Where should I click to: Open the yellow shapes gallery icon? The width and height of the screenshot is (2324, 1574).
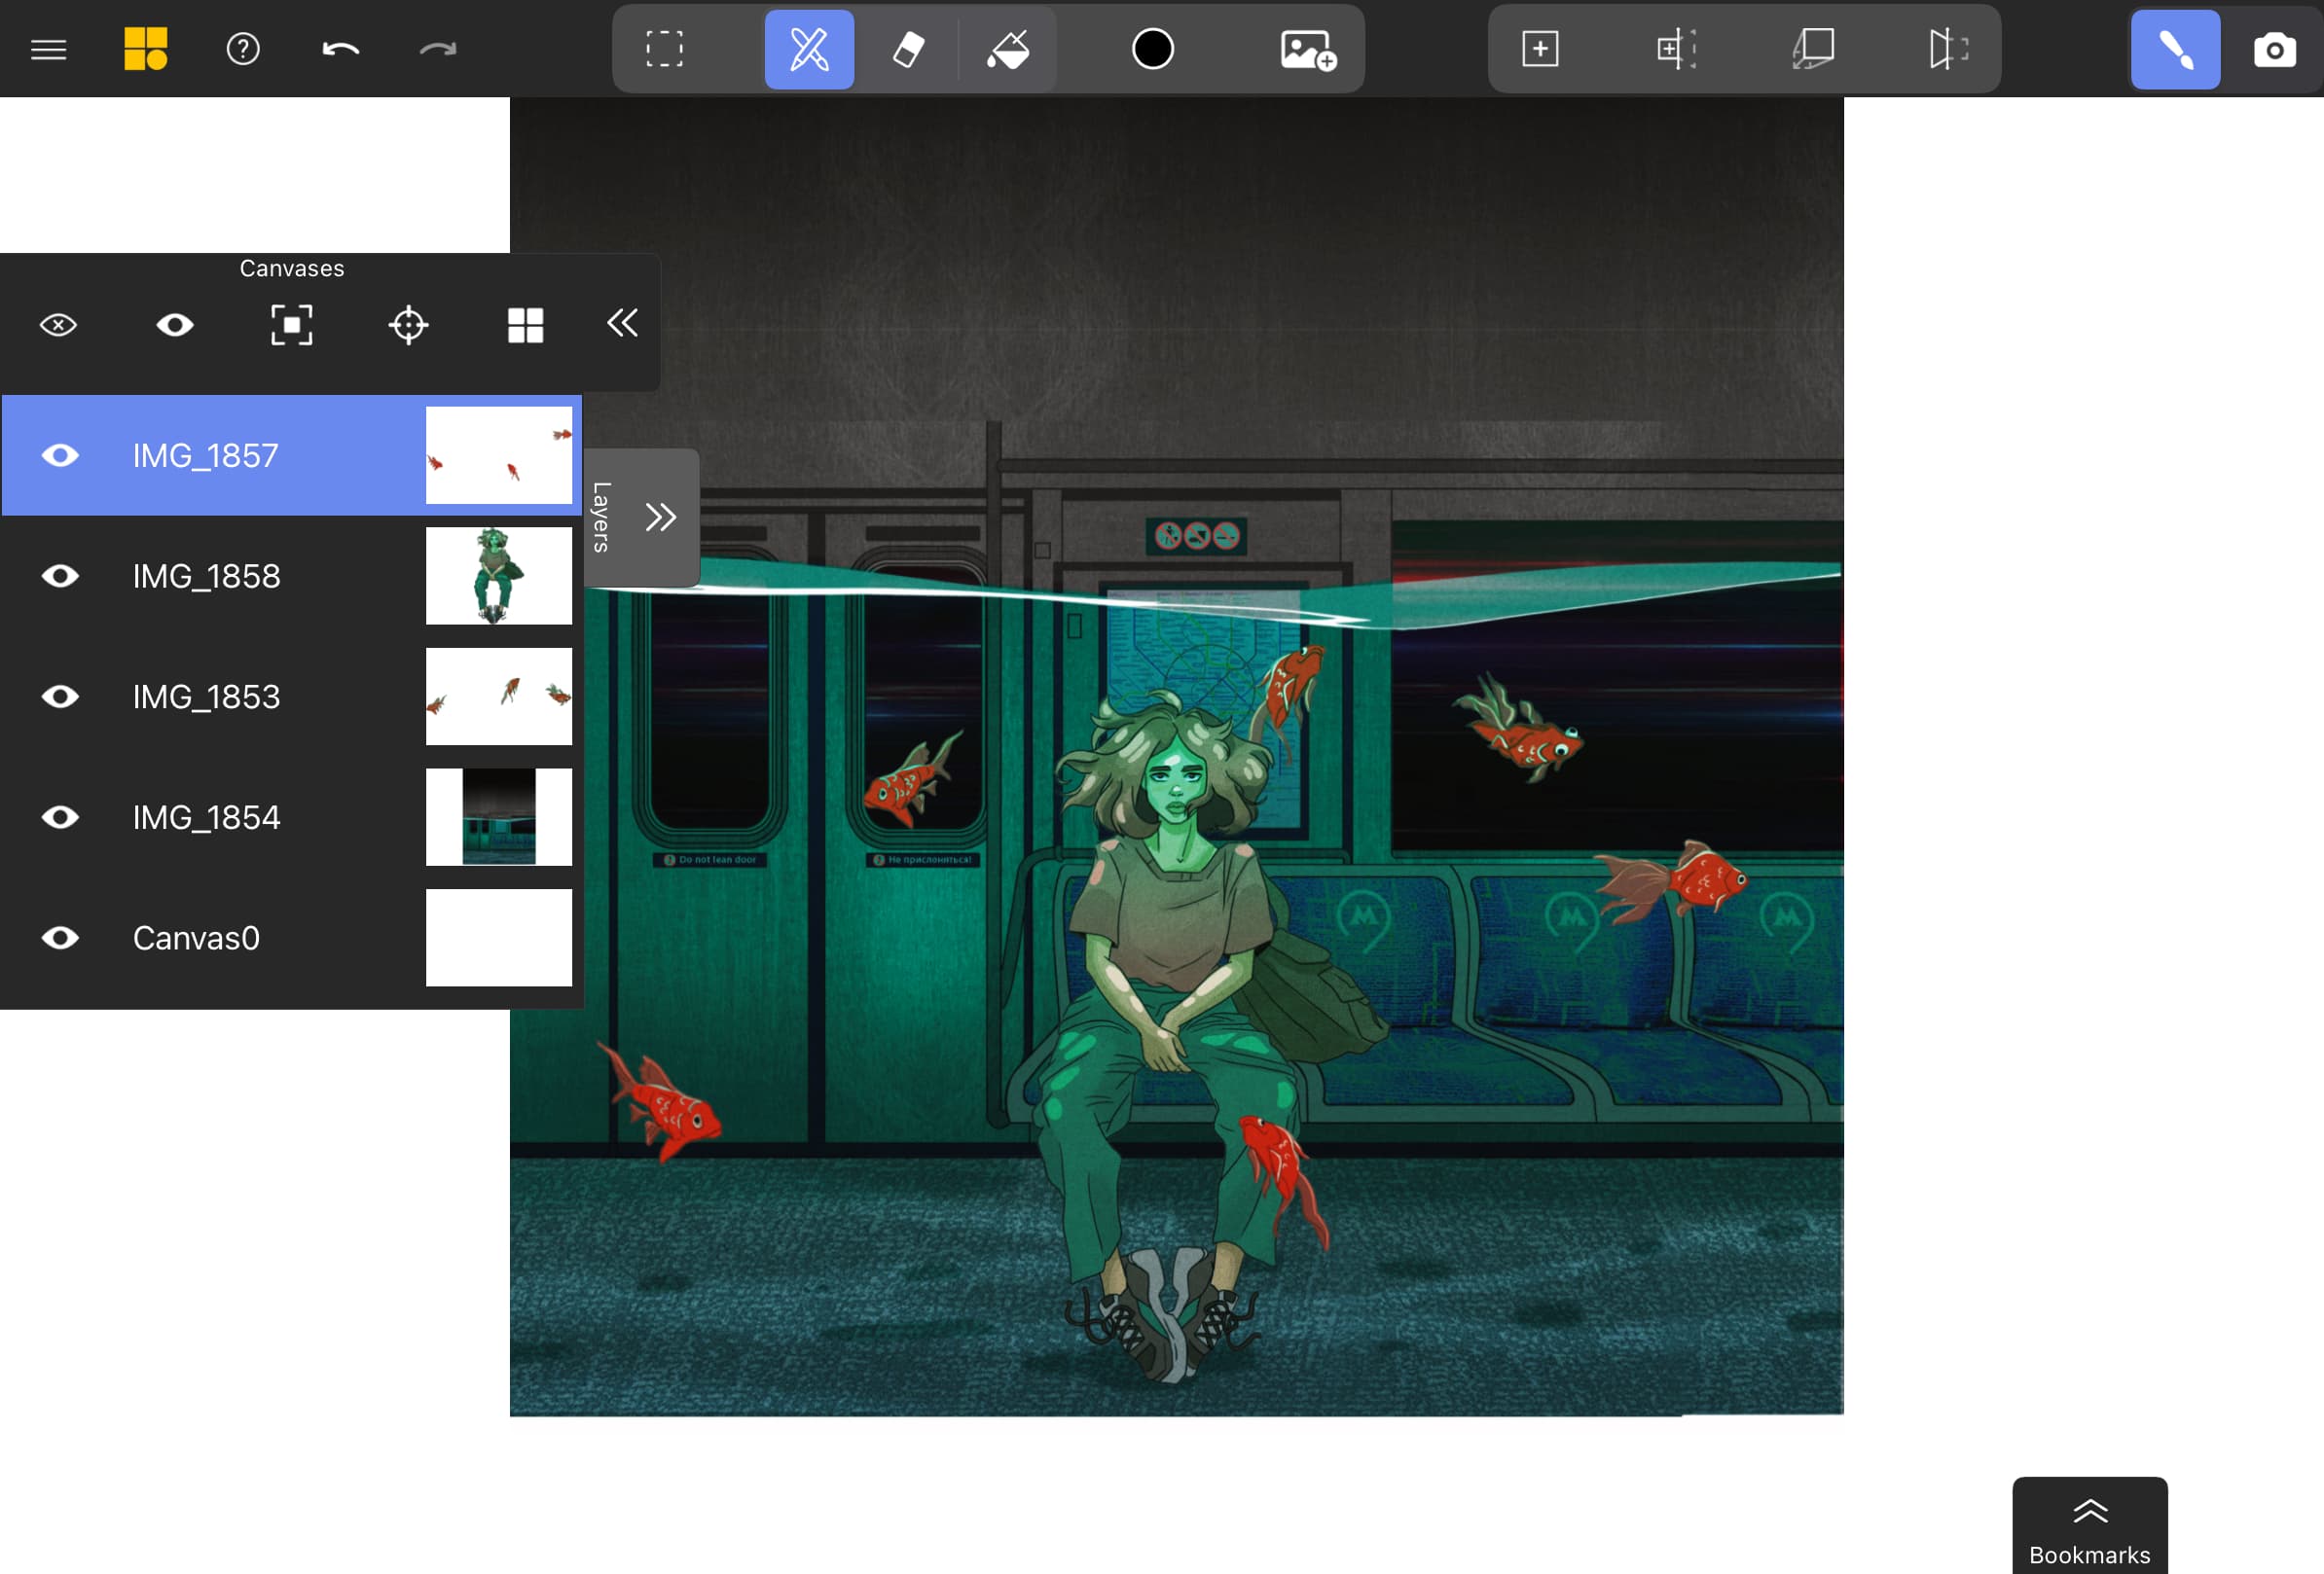click(x=145, y=49)
